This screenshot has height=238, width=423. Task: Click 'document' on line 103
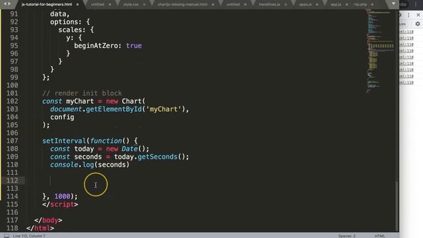pyautogui.click(x=66, y=109)
